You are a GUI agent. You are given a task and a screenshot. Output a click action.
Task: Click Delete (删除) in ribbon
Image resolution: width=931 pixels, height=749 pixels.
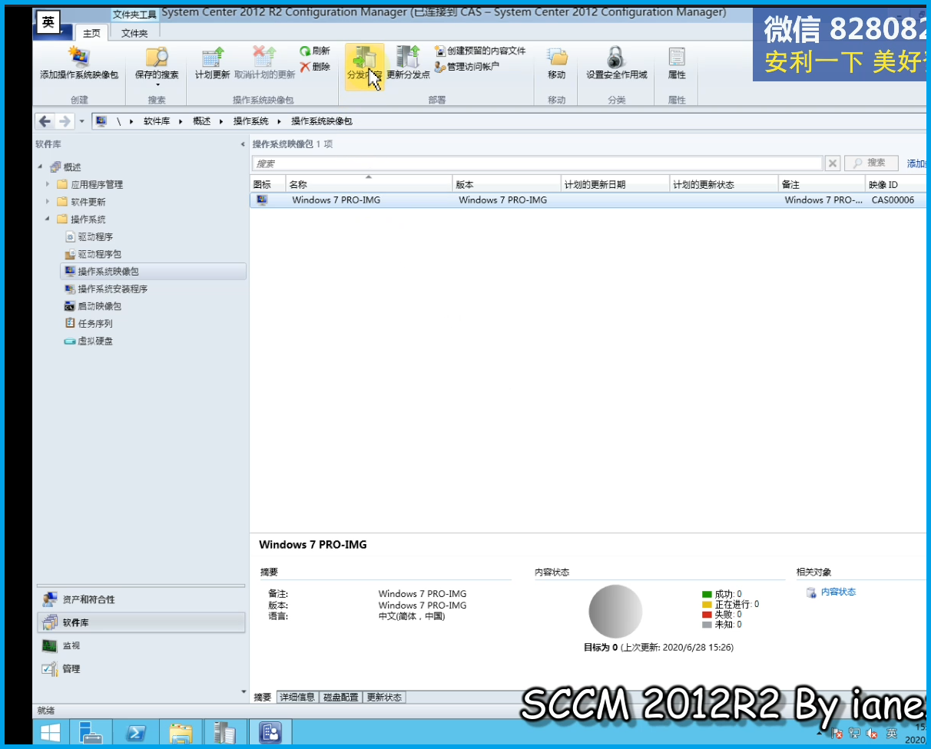315,67
